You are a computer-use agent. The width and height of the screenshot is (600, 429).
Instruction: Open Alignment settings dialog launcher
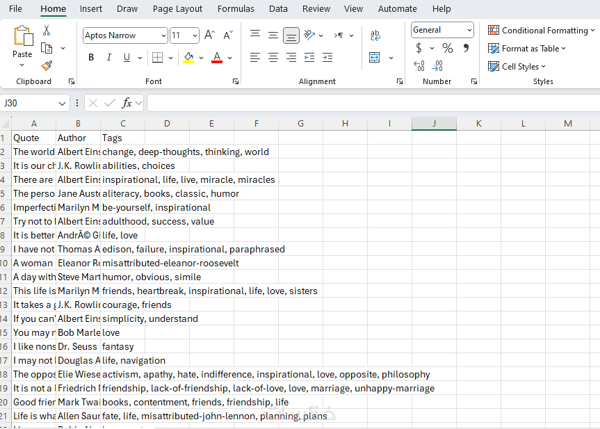click(400, 81)
